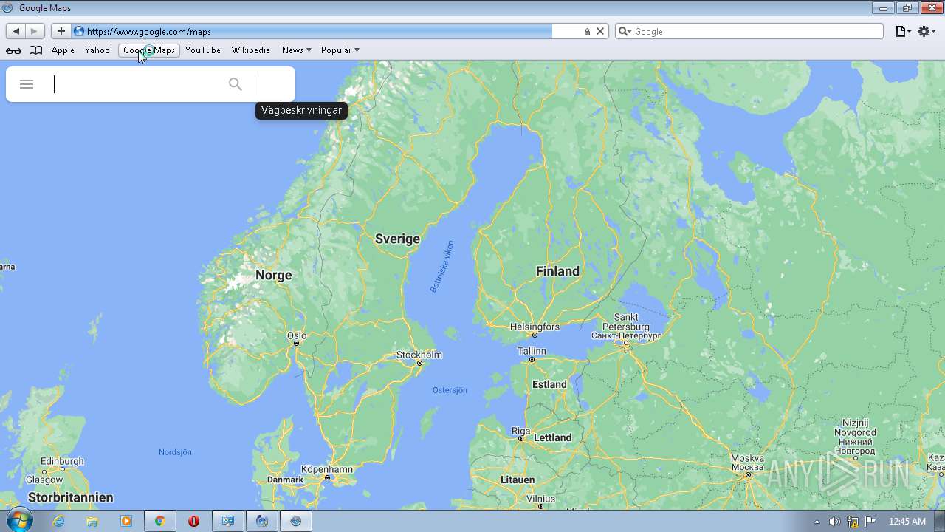Click the Litauen country label
The height and width of the screenshot is (532, 945).
[518, 480]
